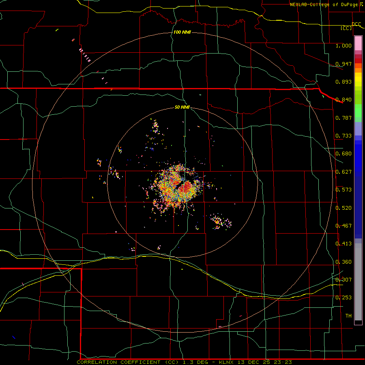This screenshot has width=365, height=365.
Task: Click the 0.360 color scale value
Action: [x=344, y=262]
